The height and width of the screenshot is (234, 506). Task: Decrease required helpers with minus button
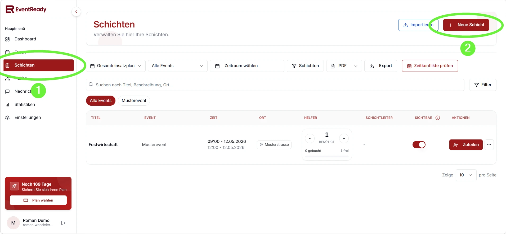(x=310, y=138)
